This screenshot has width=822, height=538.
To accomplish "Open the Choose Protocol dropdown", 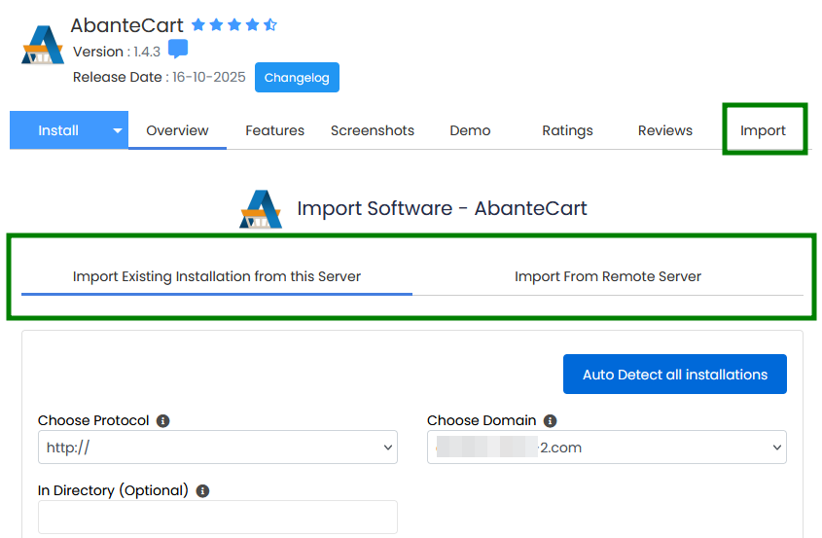I will click(x=218, y=448).
